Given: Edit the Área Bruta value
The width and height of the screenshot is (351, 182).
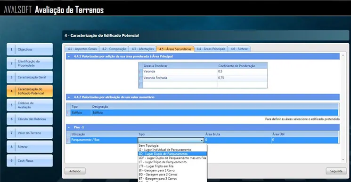Looking at the screenshot, I should (x=238, y=140).
